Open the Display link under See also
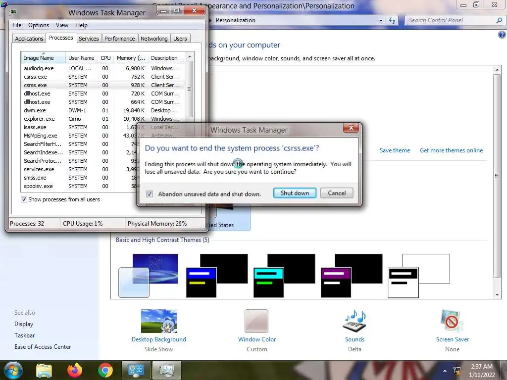Viewport: 507px width, 380px height. pos(24,324)
